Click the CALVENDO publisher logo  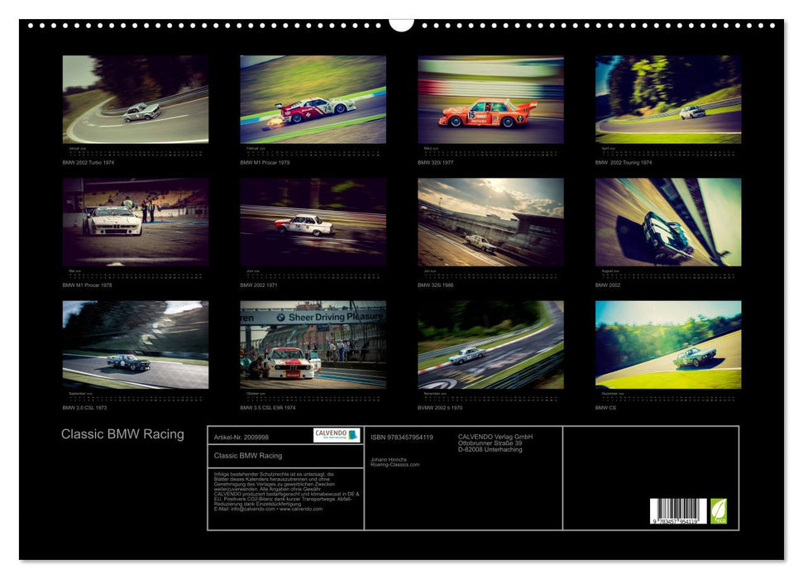[337, 434]
